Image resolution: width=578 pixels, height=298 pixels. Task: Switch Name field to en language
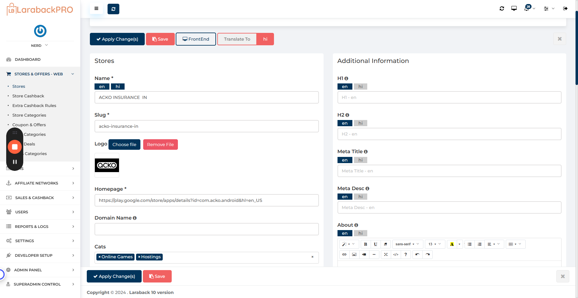coord(102,87)
